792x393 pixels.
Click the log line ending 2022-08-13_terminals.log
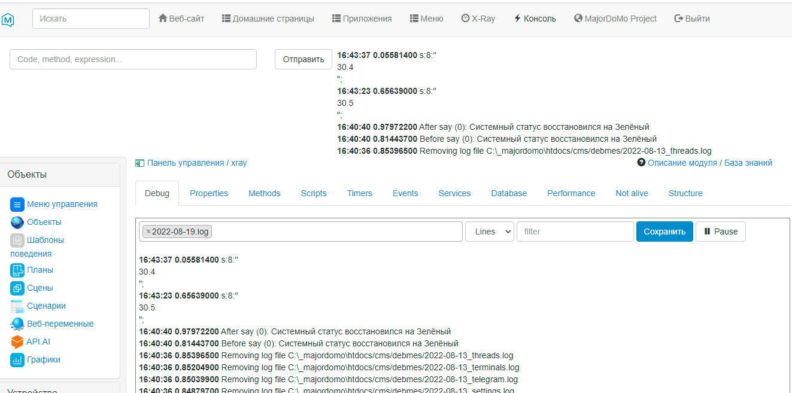click(x=329, y=367)
